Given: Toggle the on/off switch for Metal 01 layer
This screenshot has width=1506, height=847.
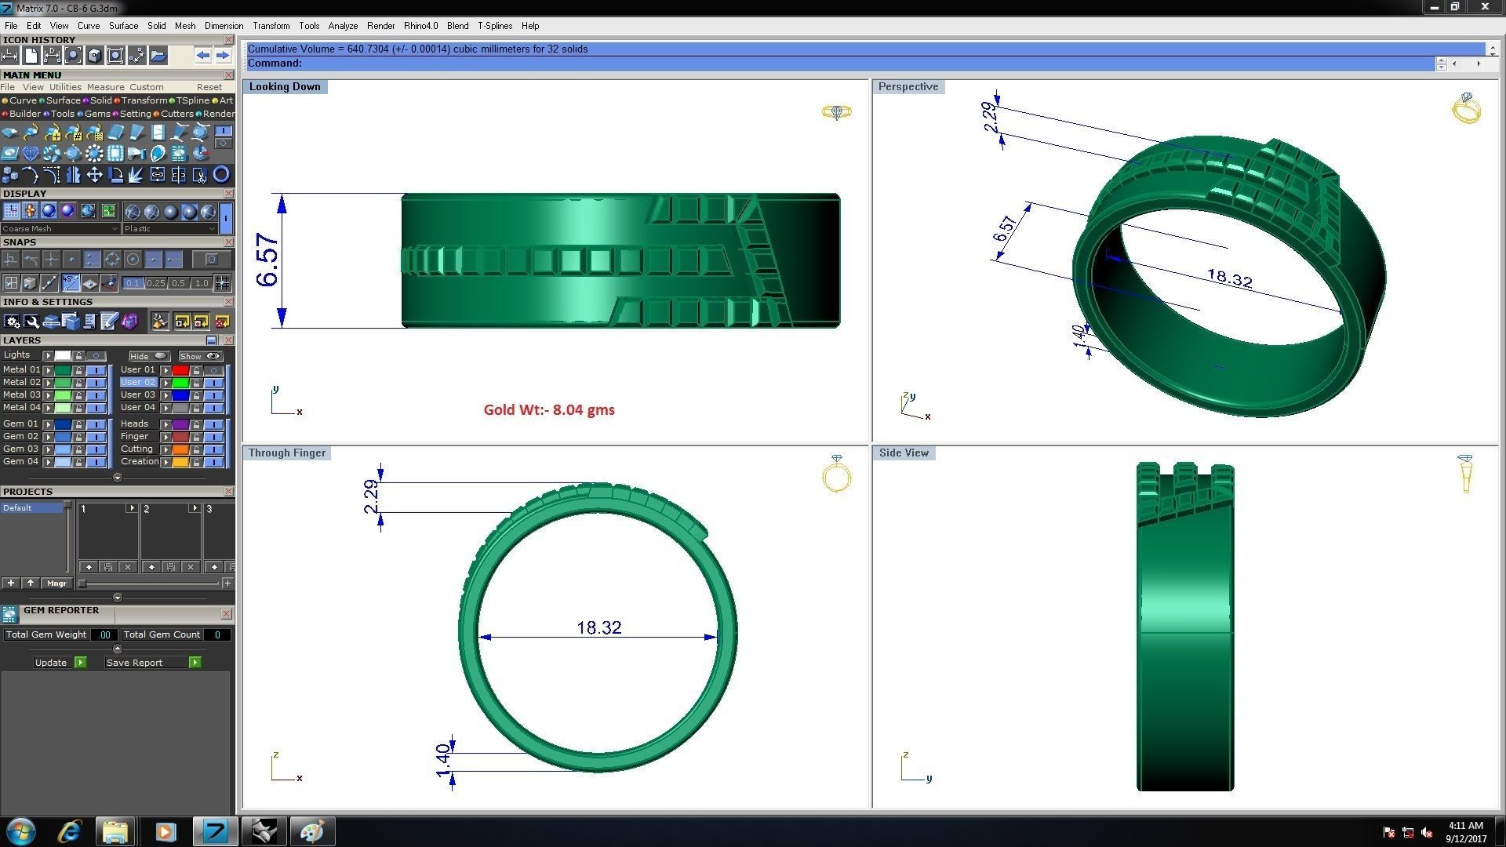Looking at the screenshot, I should tap(96, 370).
